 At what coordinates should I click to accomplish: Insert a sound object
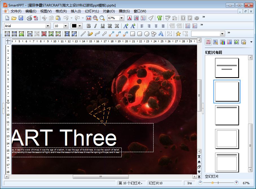[74, 34]
